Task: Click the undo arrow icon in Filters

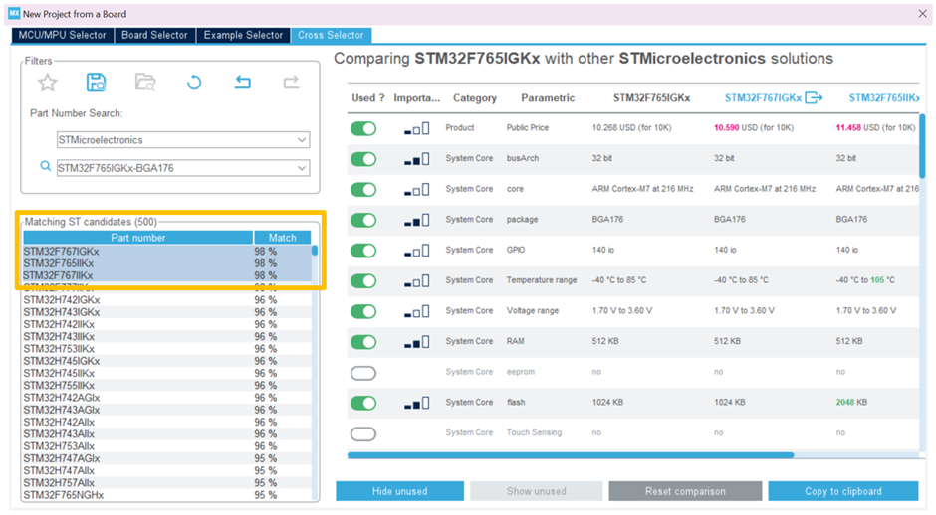Action: click(242, 83)
